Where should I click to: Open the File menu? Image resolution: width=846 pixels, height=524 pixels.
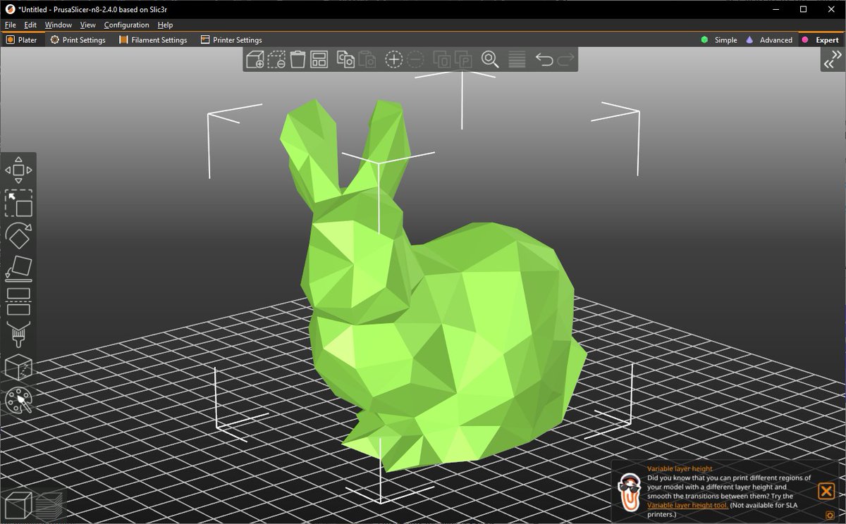click(x=10, y=25)
